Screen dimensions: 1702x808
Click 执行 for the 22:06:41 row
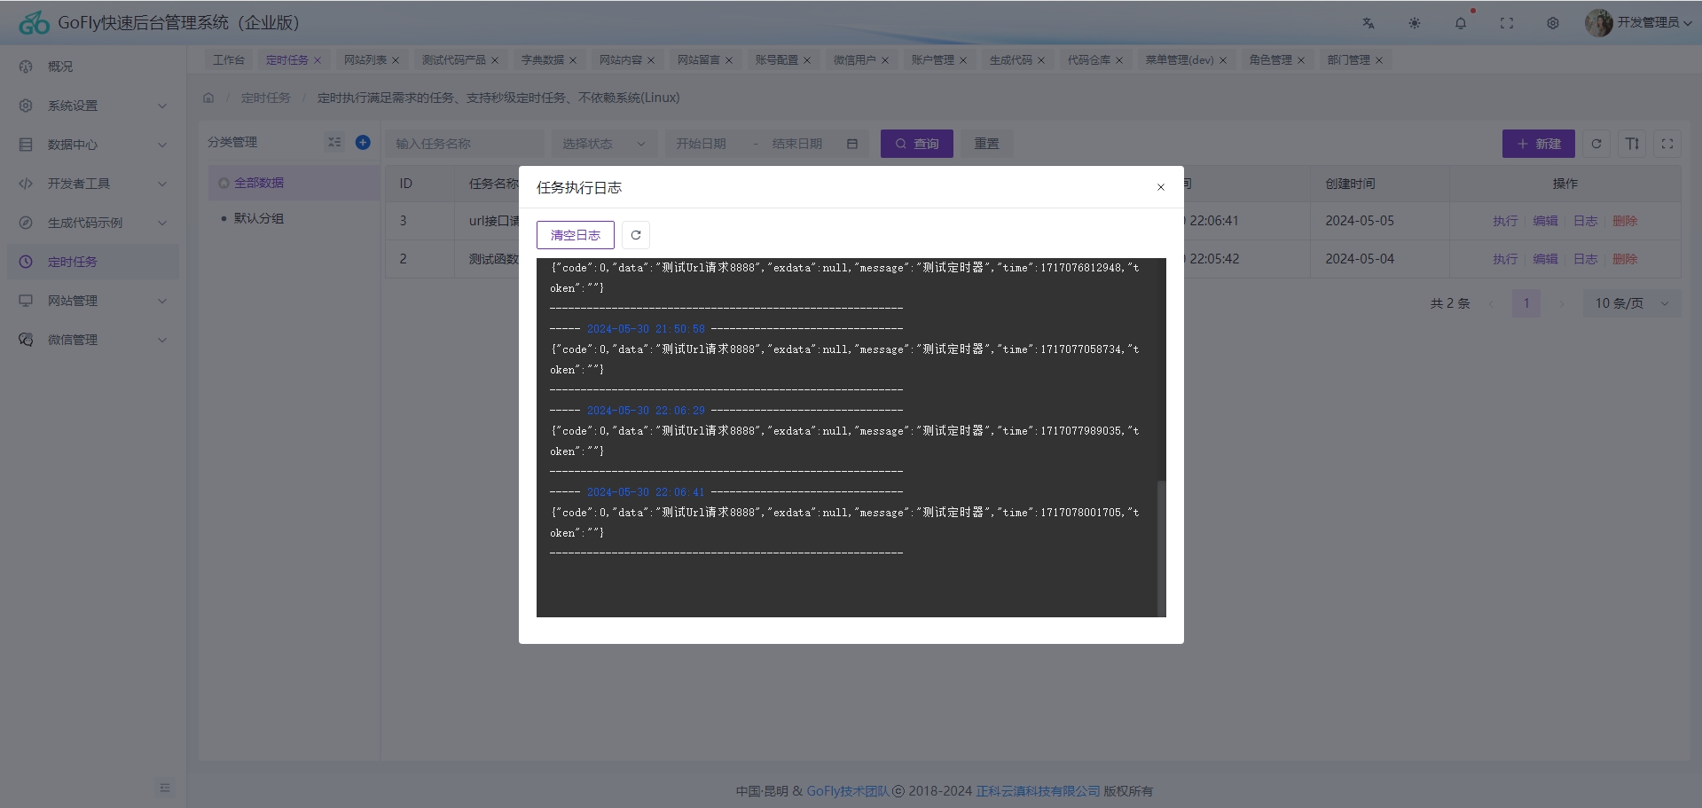(1505, 221)
